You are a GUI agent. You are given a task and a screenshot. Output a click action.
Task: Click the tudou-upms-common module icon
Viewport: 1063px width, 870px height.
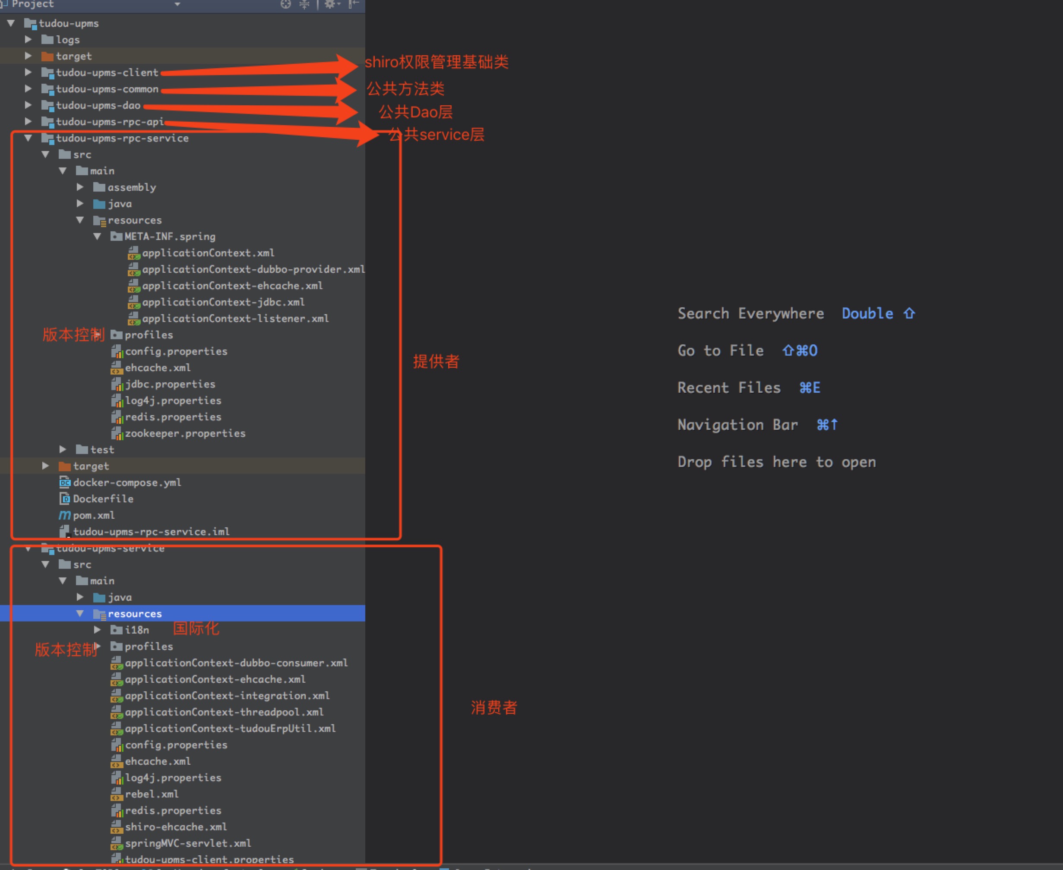[47, 89]
